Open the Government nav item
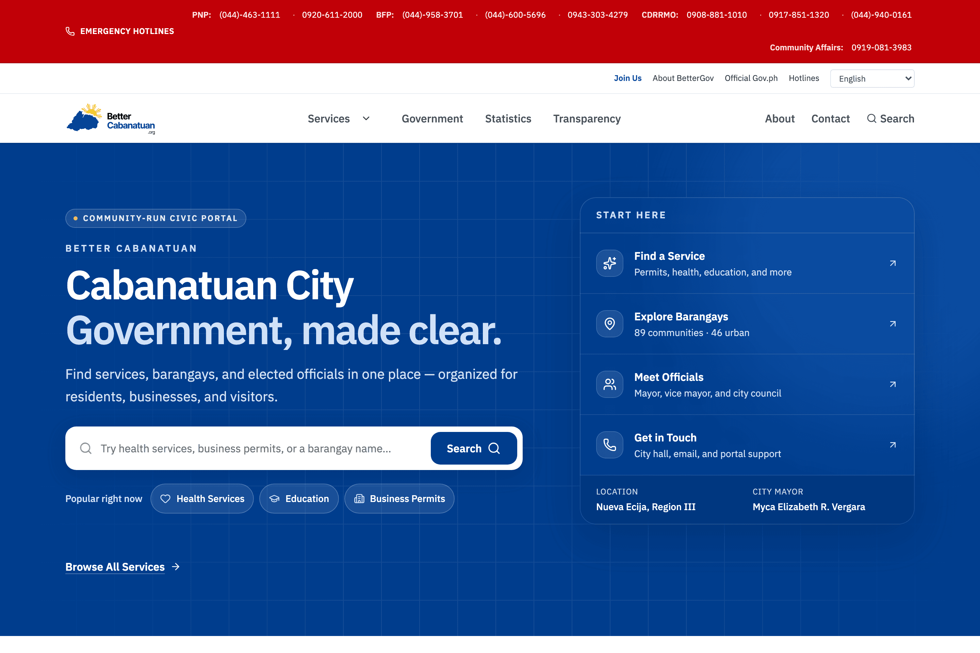 [432, 119]
